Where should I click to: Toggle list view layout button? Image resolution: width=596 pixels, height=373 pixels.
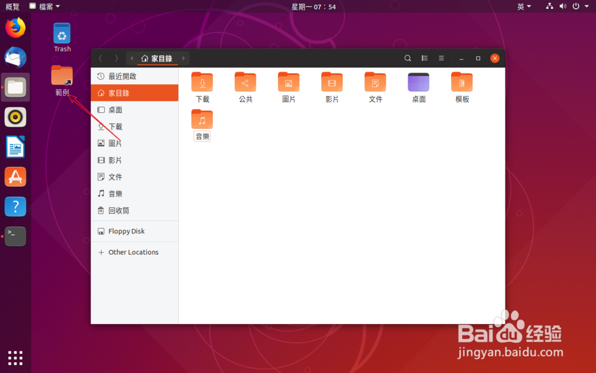click(424, 58)
